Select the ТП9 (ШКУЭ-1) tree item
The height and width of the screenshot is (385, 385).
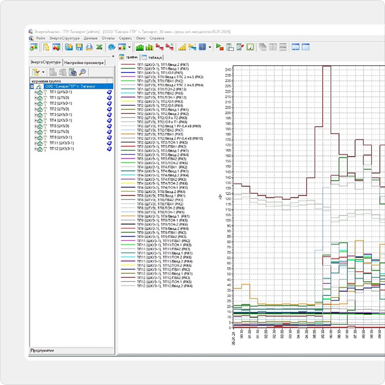point(61,137)
